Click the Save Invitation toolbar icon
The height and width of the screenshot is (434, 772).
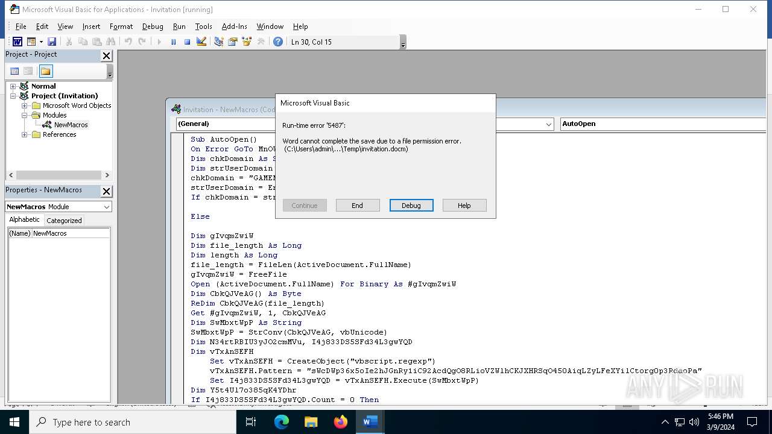(52, 42)
